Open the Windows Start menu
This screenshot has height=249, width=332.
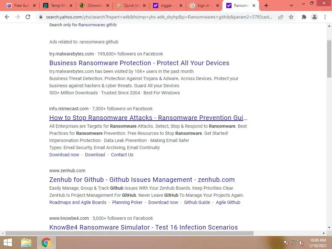click(8, 243)
